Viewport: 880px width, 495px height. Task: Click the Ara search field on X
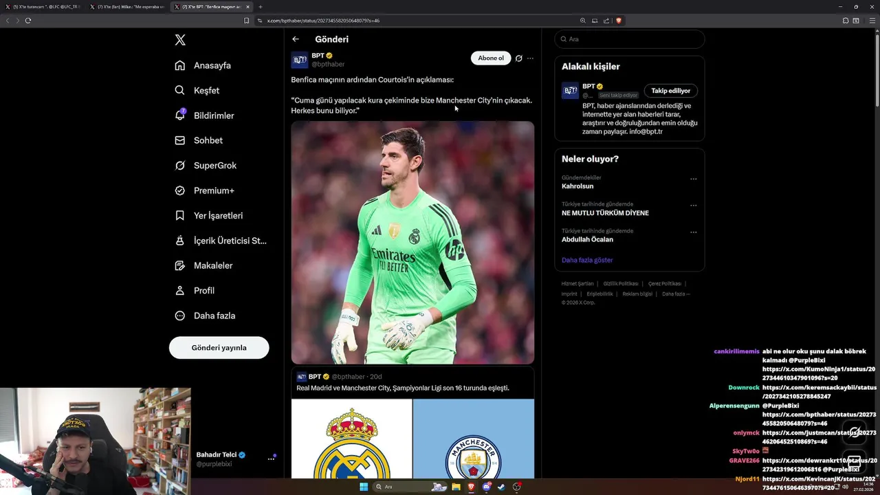coord(630,39)
